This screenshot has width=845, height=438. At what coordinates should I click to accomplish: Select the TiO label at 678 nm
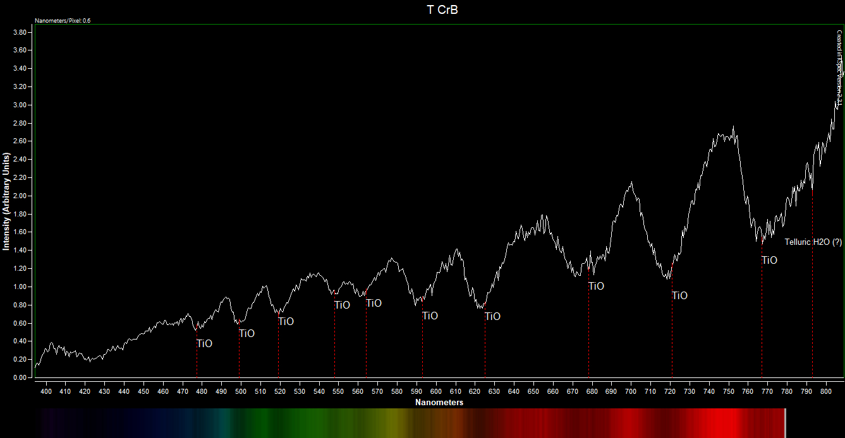point(596,286)
